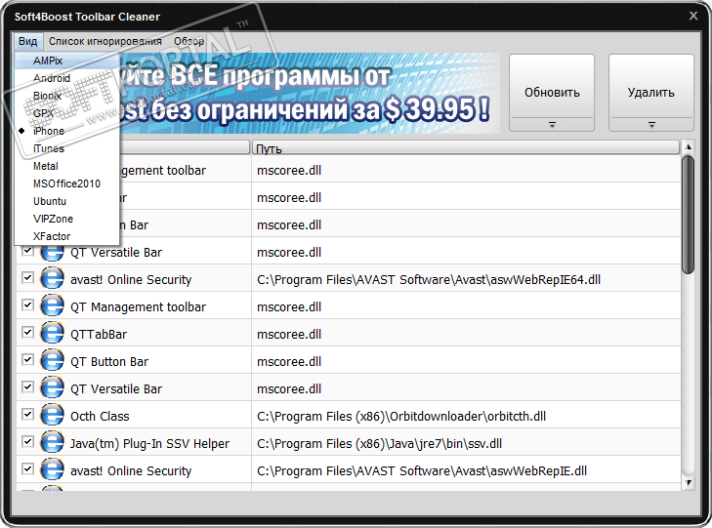
Task: Select the Bionix skin
Action: [66, 96]
